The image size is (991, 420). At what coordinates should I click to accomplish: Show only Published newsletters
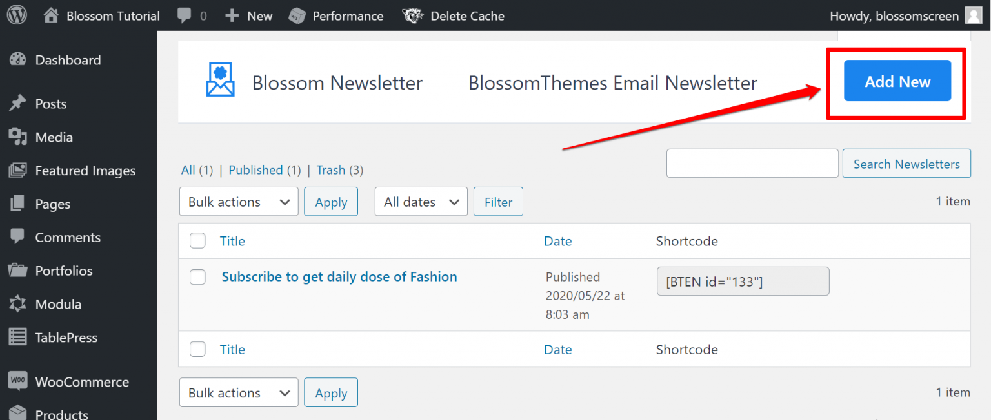[255, 169]
